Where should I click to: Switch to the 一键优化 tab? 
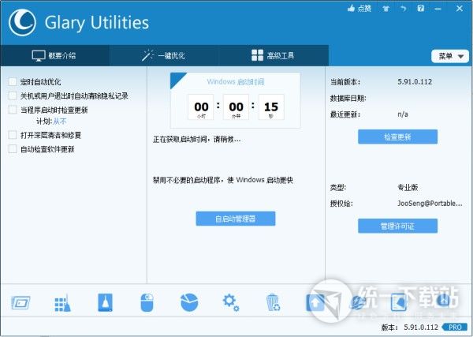click(164, 56)
